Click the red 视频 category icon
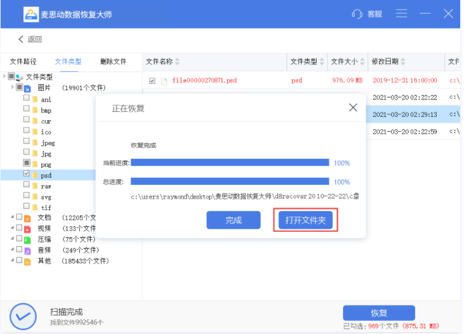The height and width of the screenshot is (334, 468). click(x=28, y=229)
